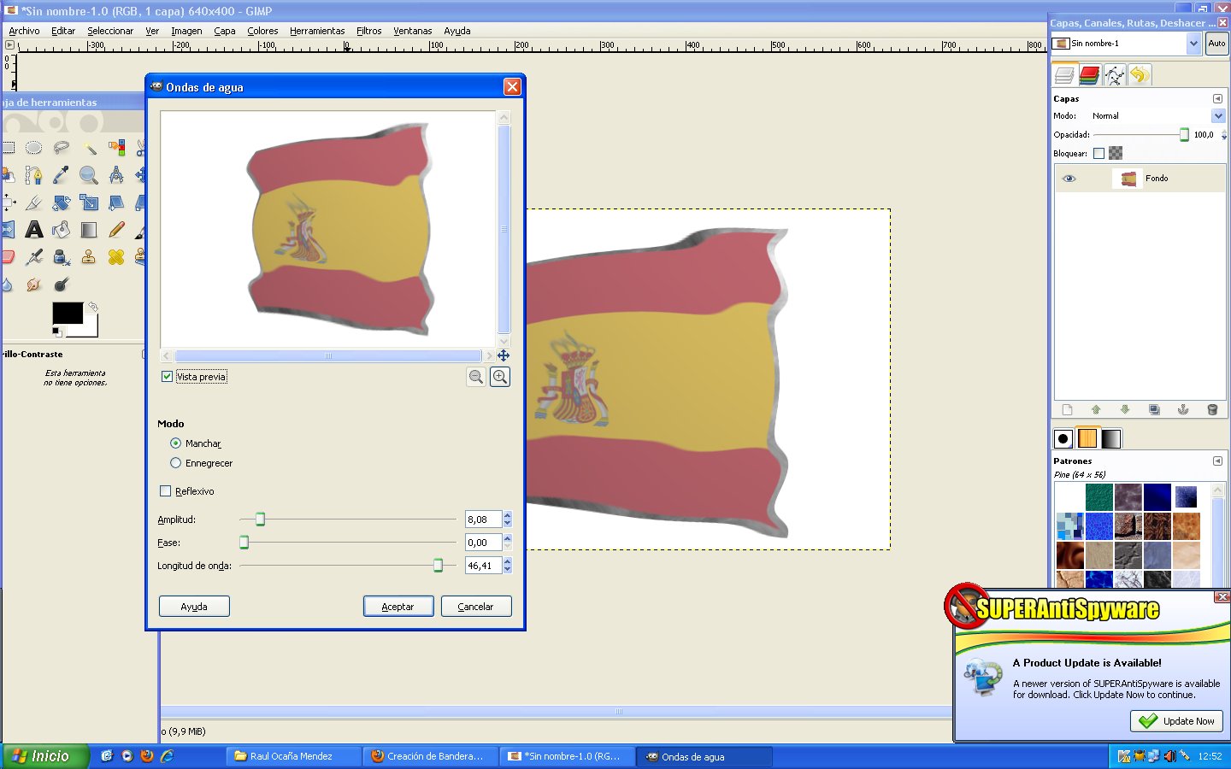
Task: Click the Ayuda button in dialog
Action: [x=194, y=607]
